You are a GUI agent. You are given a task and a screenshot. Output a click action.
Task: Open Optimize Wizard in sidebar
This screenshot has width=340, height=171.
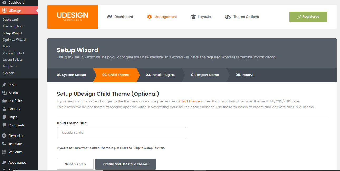tap(14, 40)
